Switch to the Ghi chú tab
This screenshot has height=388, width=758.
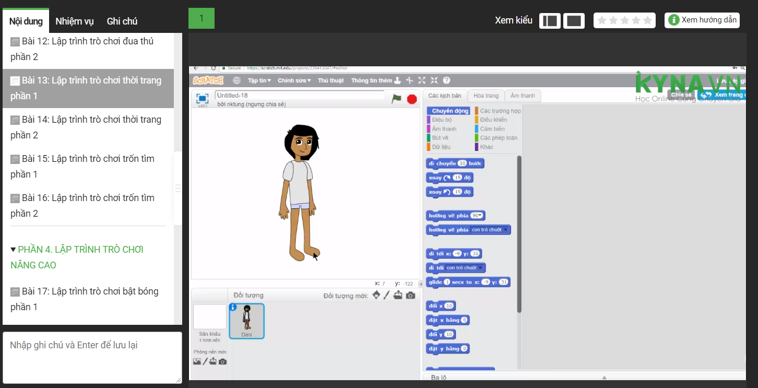pyautogui.click(x=122, y=21)
